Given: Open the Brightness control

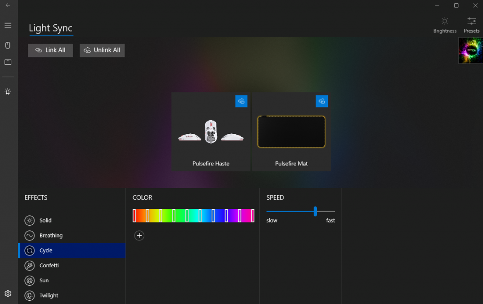Looking at the screenshot, I should [x=445, y=25].
